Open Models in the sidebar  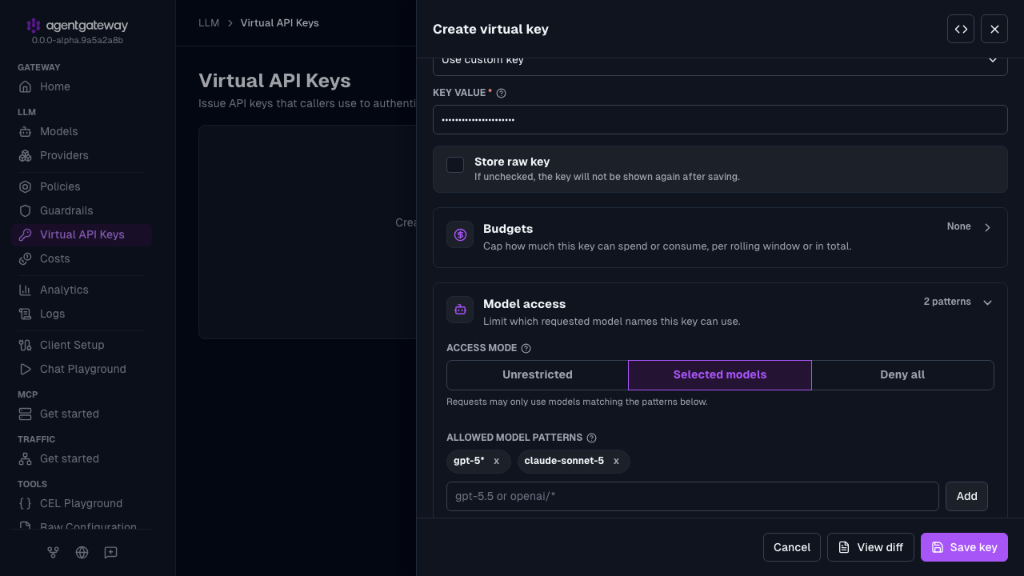pyautogui.click(x=82, y=131)
